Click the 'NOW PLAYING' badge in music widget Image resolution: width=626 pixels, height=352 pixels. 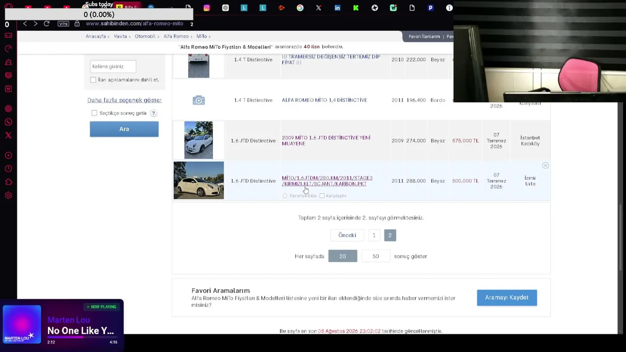(x=102, y=307)
